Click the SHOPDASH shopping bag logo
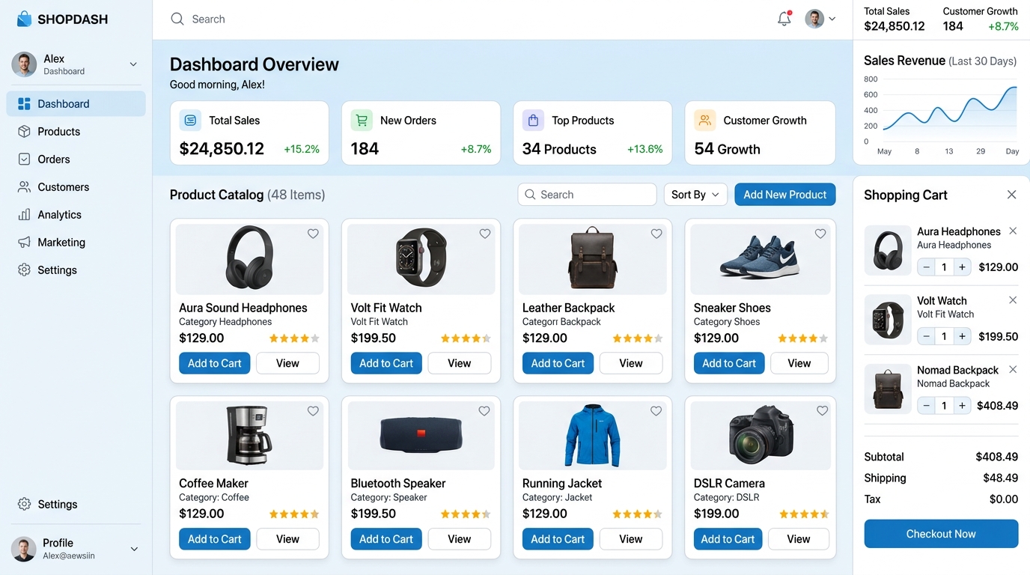The image size is (1030, 575). (x=24, y=19)
